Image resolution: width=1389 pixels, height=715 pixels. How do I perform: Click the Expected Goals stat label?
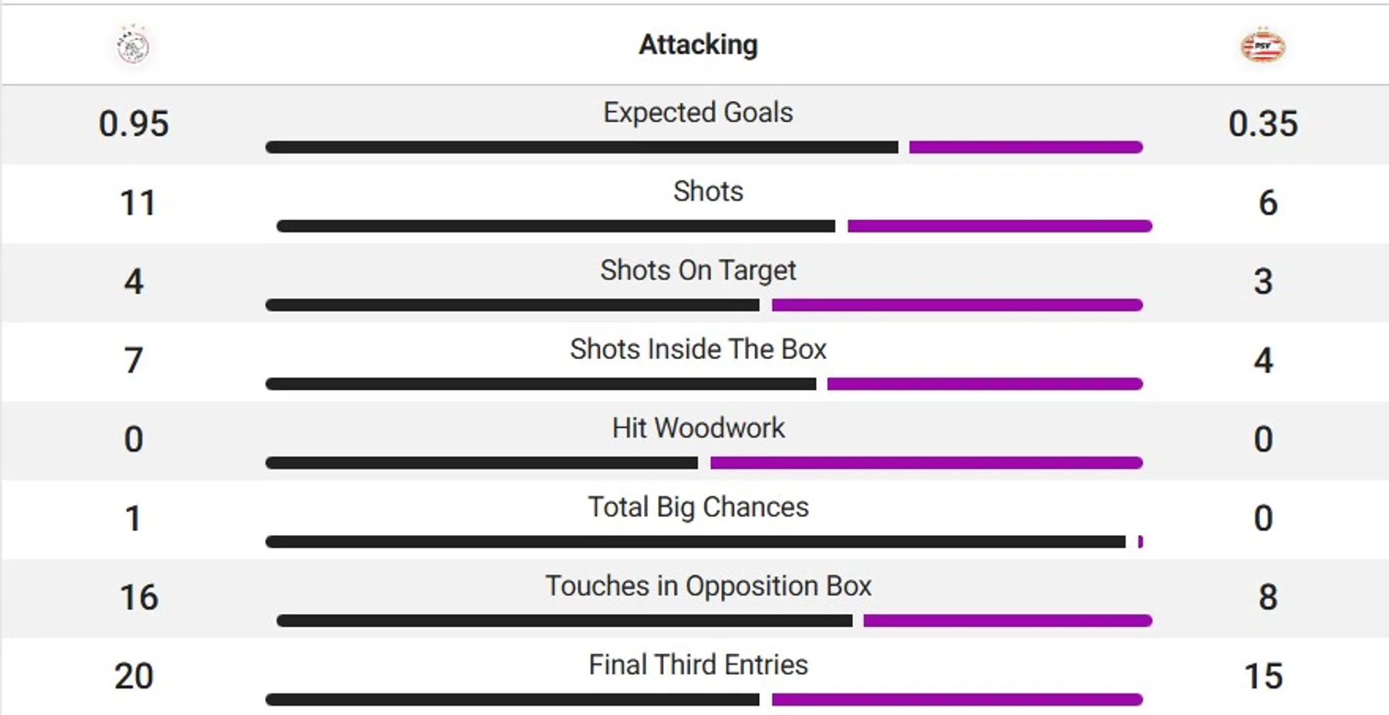pos(698,113)
